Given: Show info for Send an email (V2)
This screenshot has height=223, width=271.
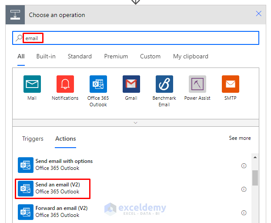Looking at the screenshot, I should (244, 189).
